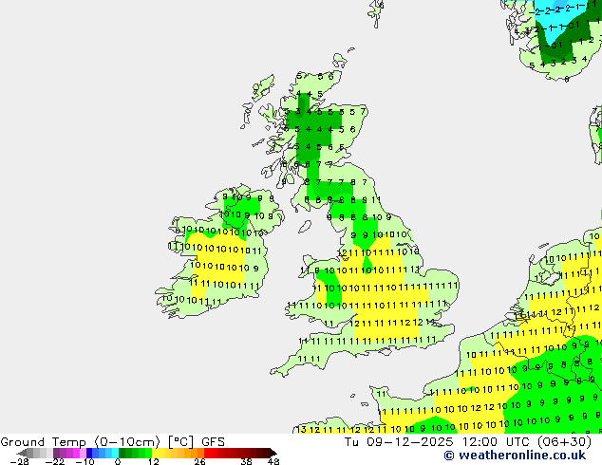
Task: Click the 12 legend scale label
Action: pos(154,461)
